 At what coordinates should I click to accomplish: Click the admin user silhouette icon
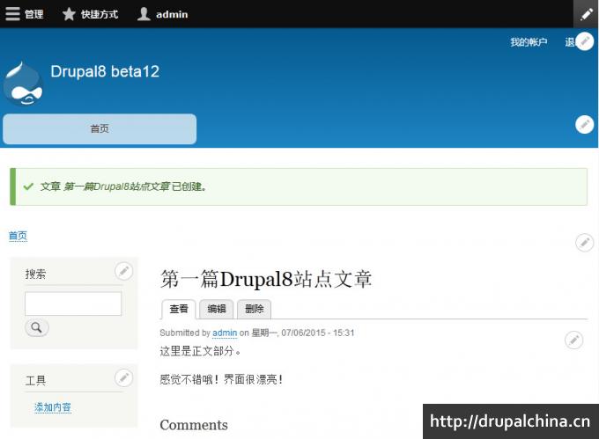(144, 14)
